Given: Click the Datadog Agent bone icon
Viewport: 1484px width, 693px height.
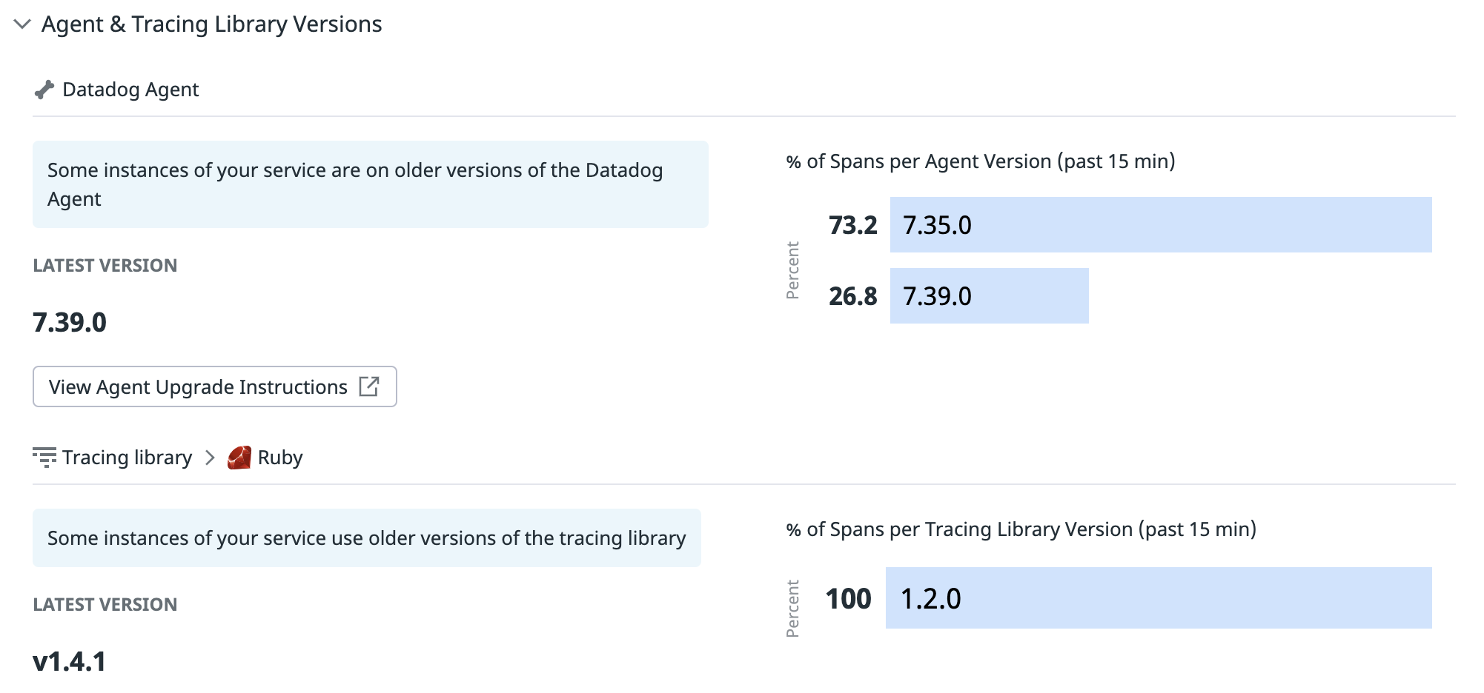Looking at the screenshot, I should click(x=44, y=90).
